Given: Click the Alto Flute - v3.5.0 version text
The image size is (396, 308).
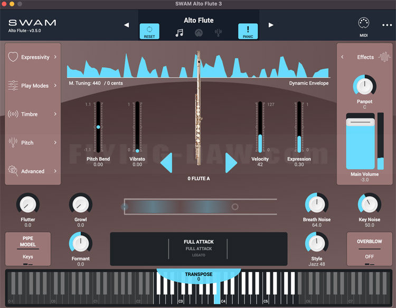Looking at the screenshot, I should pos(24,31).
